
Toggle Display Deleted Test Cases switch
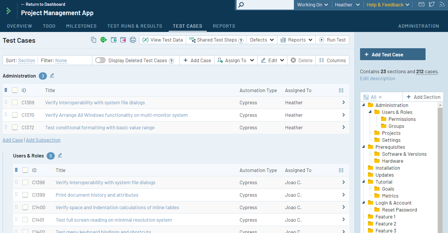coord(100,60)
